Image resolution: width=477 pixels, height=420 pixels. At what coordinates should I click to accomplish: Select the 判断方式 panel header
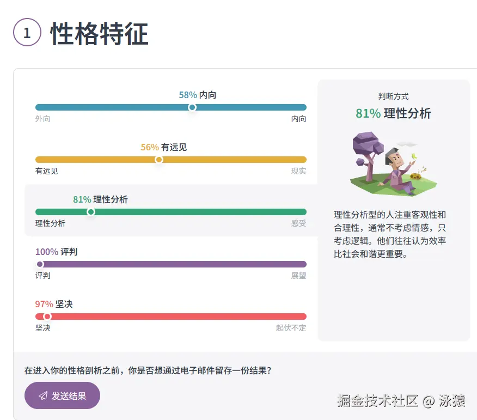[393, 96]
